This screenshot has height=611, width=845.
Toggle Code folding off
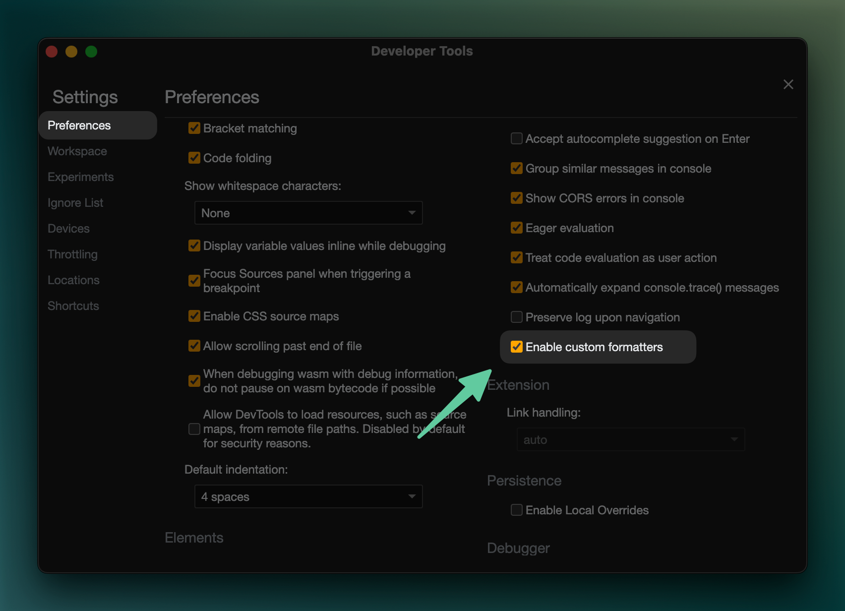click(x=194, y=158)
